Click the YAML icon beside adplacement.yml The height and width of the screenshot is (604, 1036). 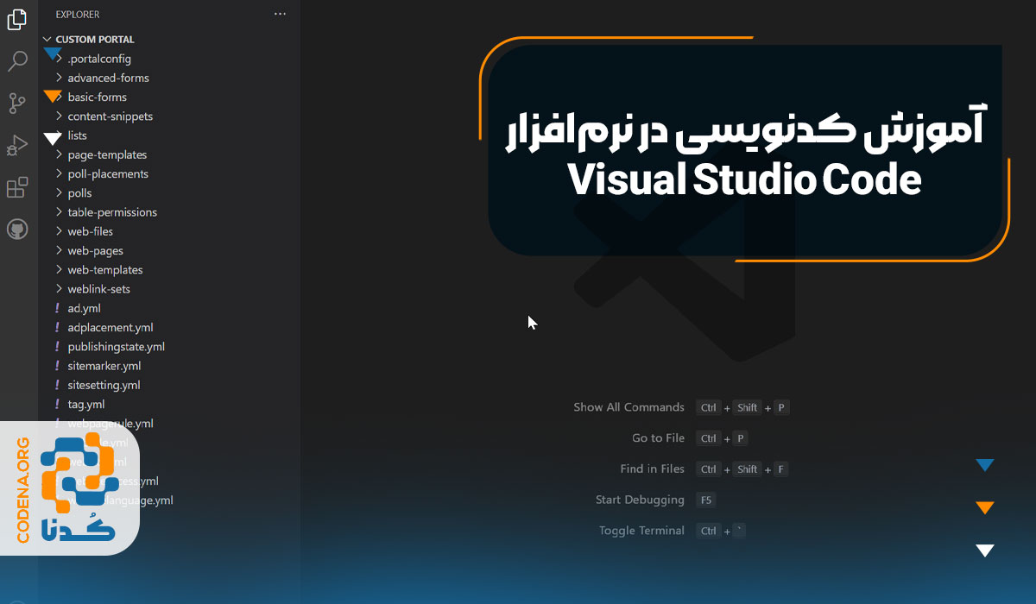[58, 327]
